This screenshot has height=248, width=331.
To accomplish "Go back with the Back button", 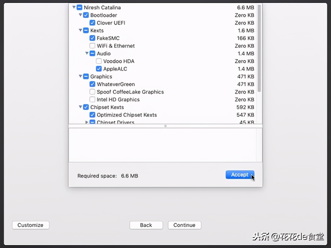I will pyautogui.click(x=146, y=225).
